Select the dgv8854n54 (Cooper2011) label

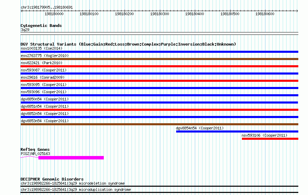click(200, 128)
